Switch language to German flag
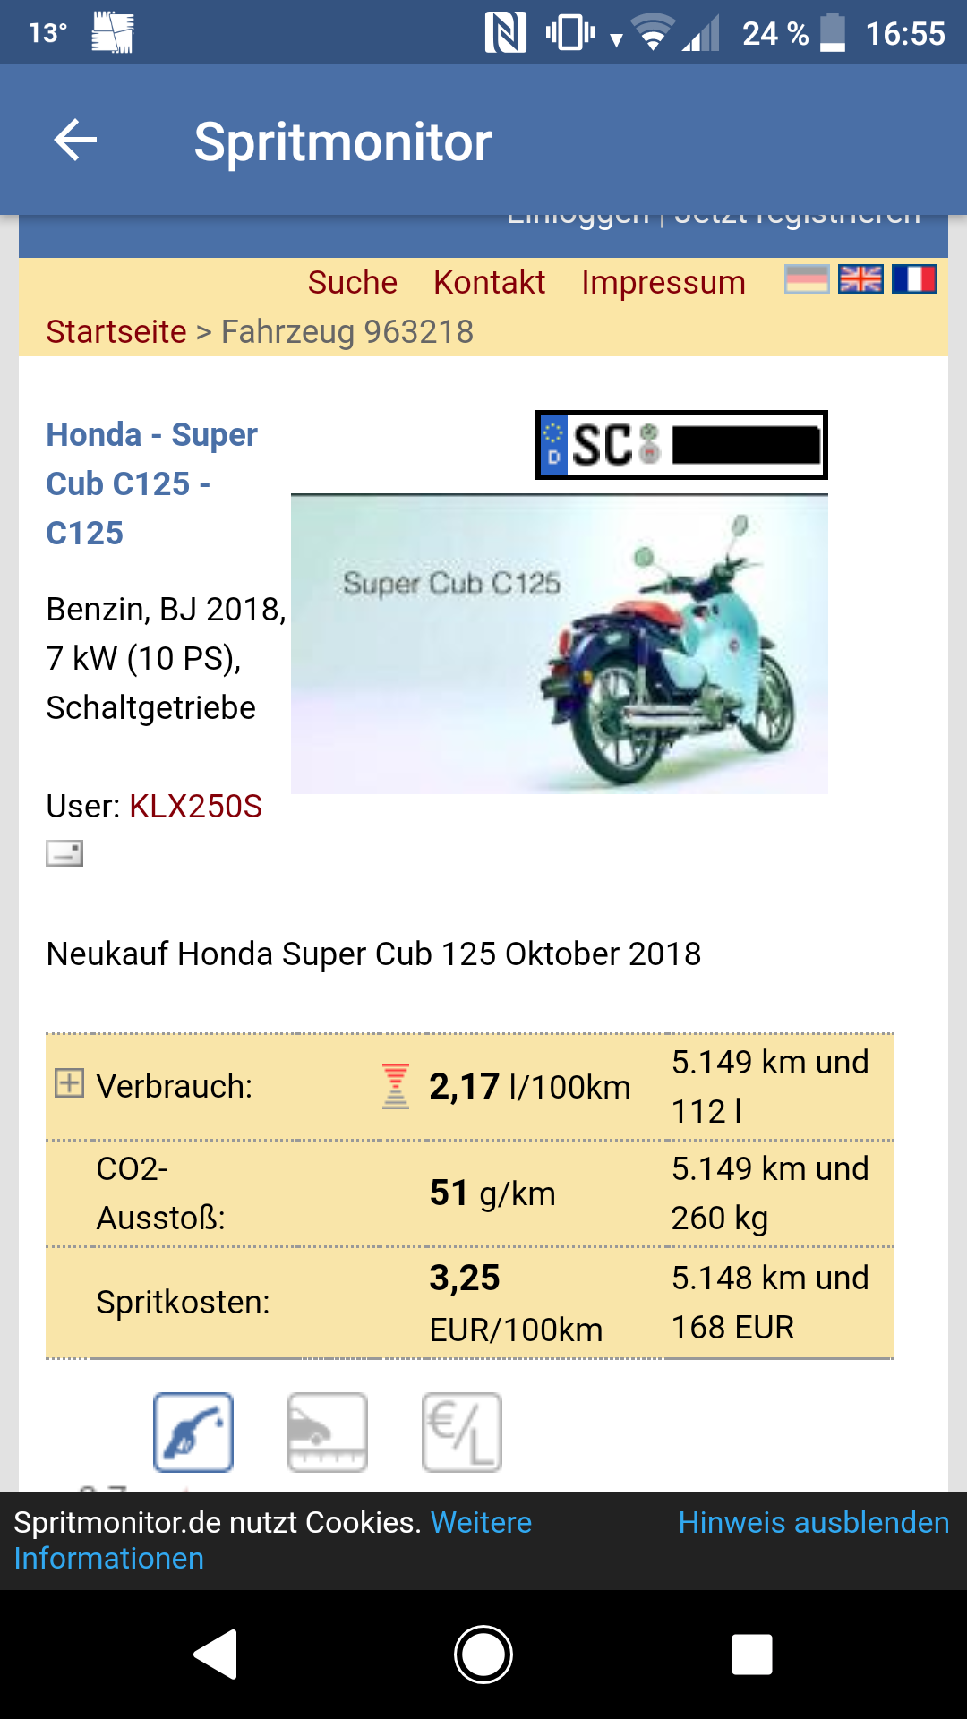Screen dimensions: 967x1719 (x=807, y=279)
